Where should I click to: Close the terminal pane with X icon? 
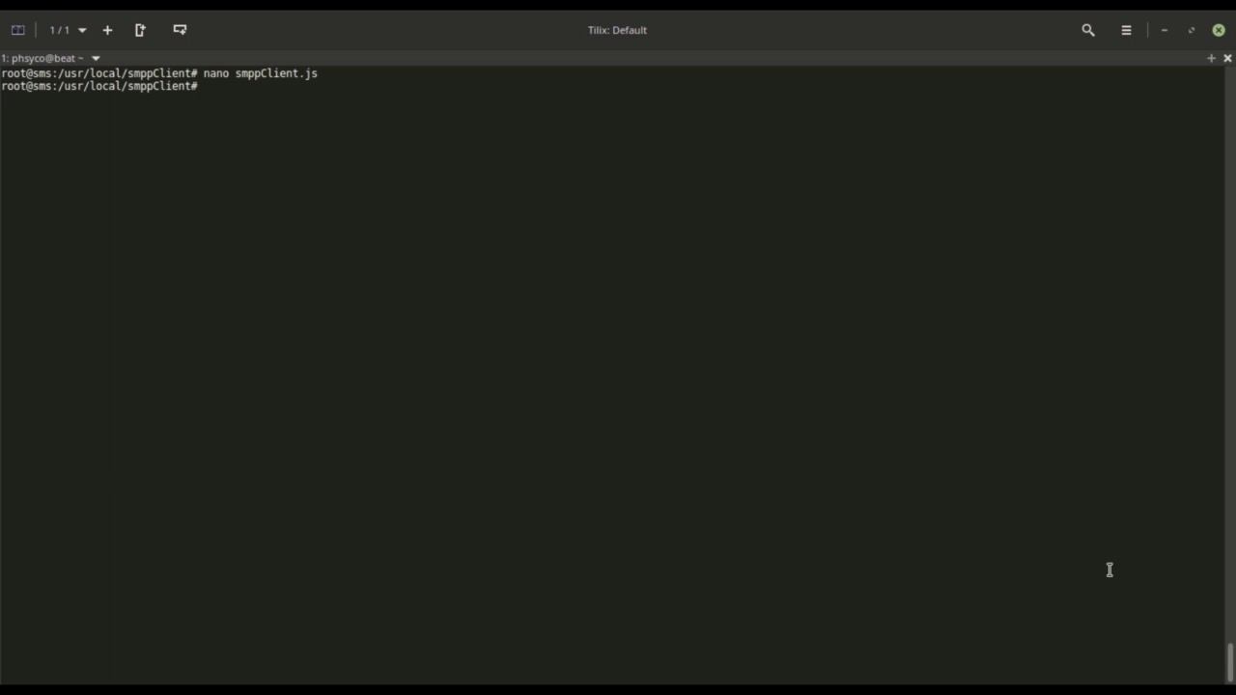pos(1227,58)
